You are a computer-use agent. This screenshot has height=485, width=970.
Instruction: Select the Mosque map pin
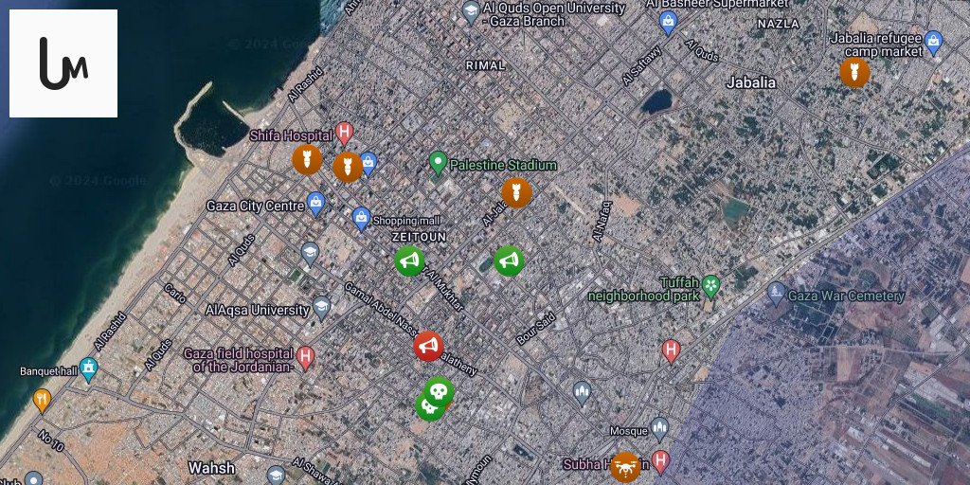[659, 428]
